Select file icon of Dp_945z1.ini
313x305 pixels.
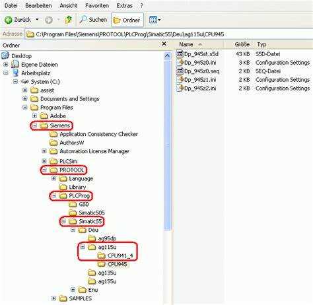click(180, 79)
